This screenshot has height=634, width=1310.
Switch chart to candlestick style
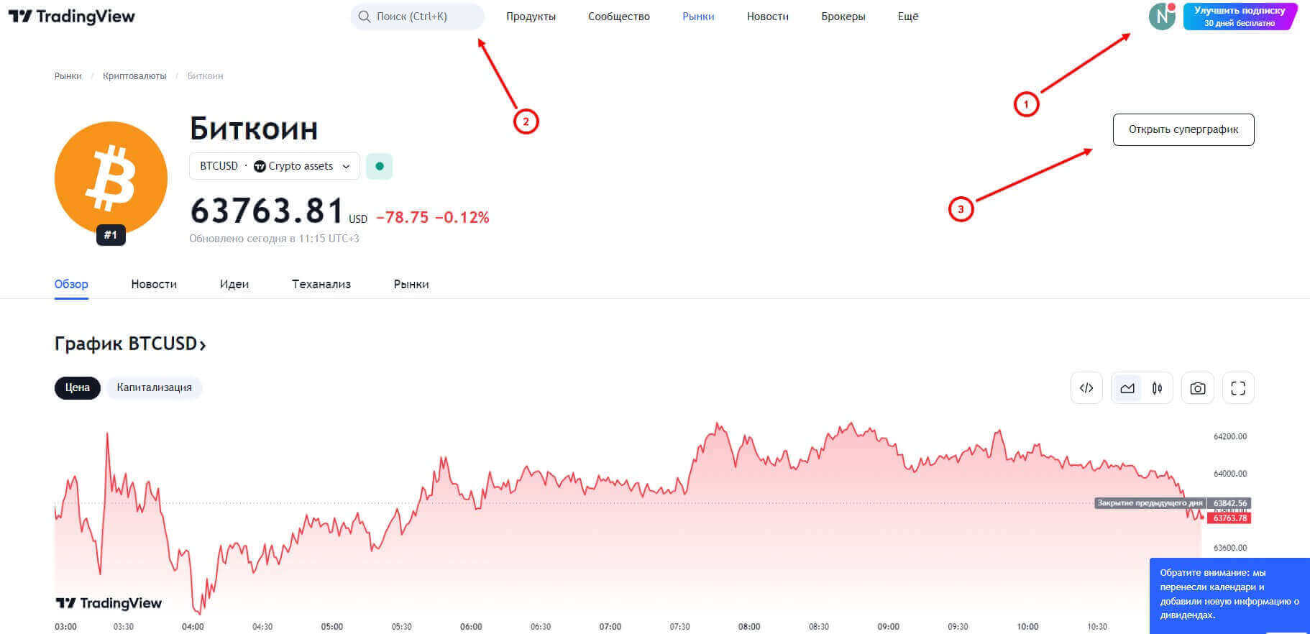tap(1157, 388)
